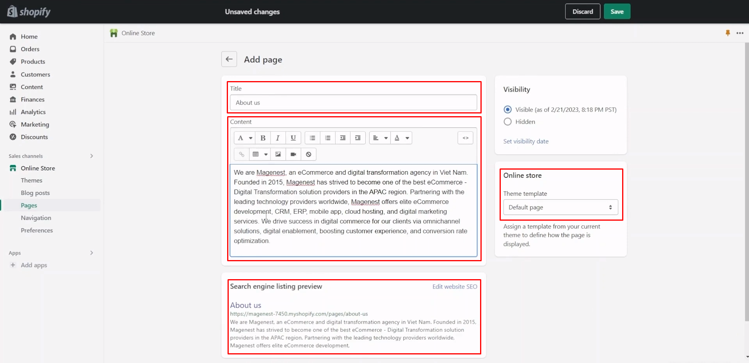Insert a numbered list

point(327,138)
